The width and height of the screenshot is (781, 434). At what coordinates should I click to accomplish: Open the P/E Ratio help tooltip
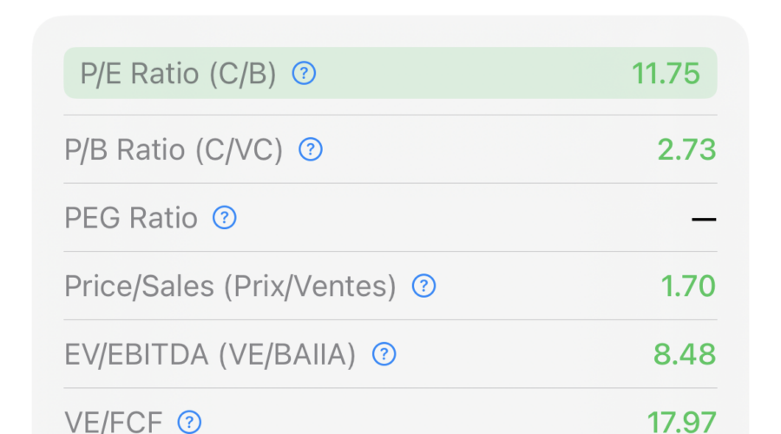(304, 74)
